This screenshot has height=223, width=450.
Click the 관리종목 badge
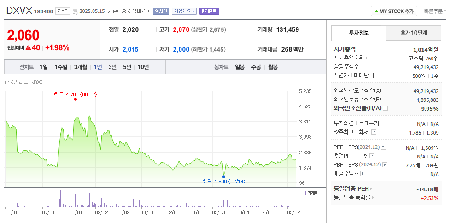(x=209, y=11)
